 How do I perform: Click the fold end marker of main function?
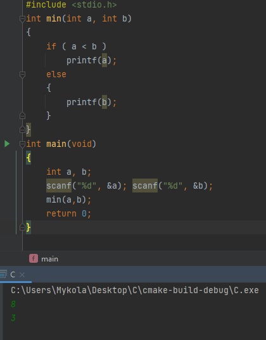[x=22, y=227]
